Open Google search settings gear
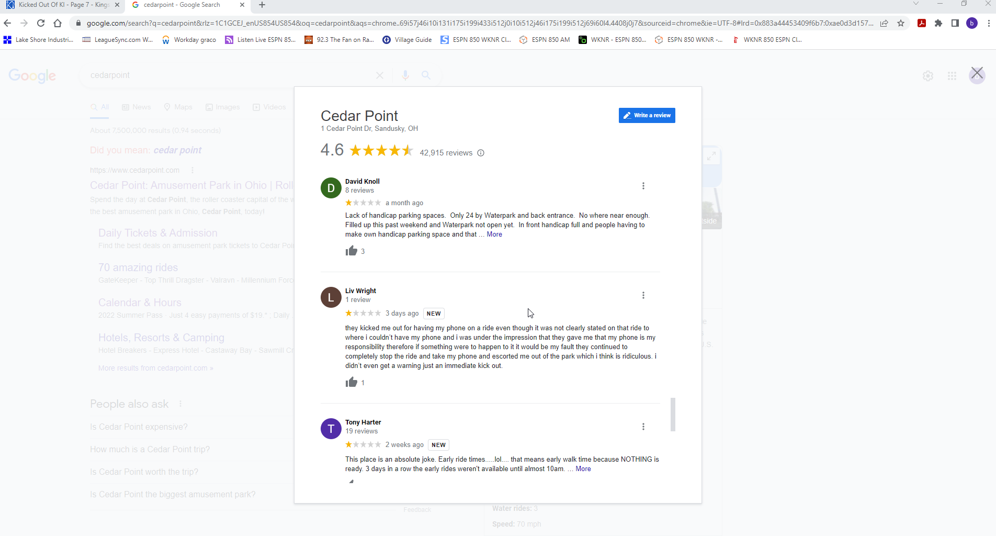This screenshot has height=536, width=996. [x=928, y=76]
